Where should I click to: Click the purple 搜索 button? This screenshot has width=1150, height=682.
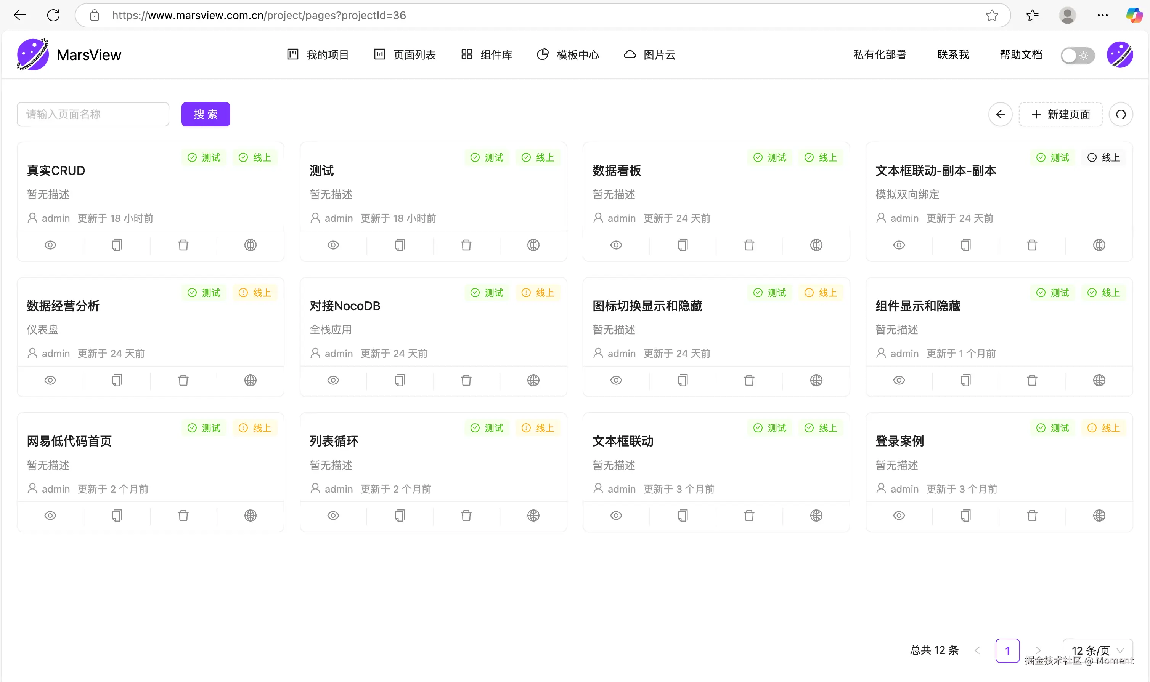[206, 114]
